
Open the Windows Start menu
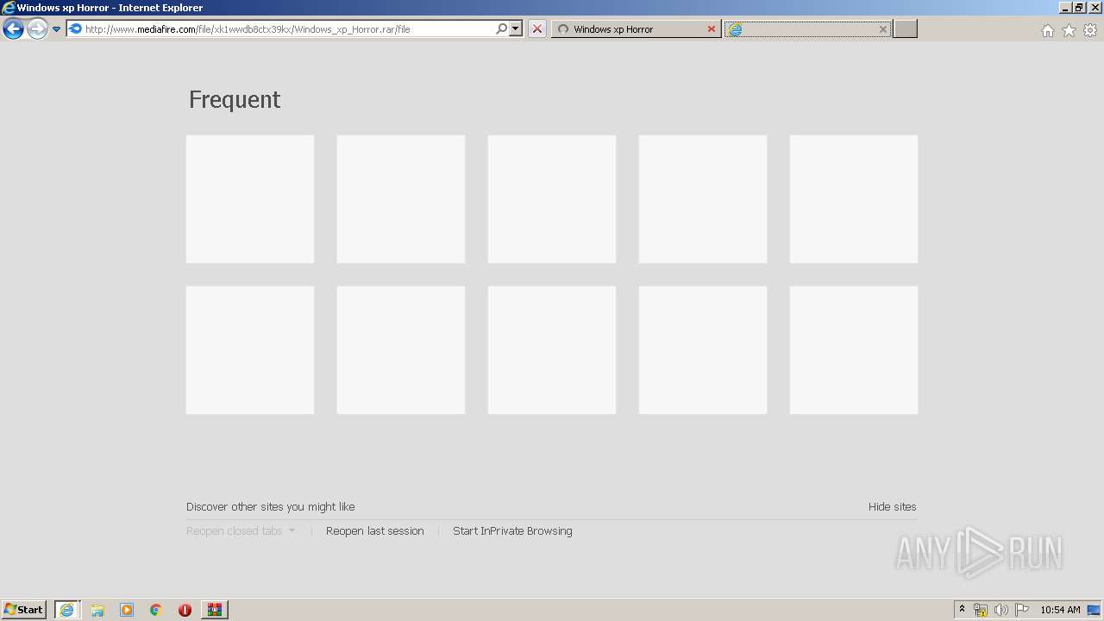pyautogui.click(x=24, y=610)
